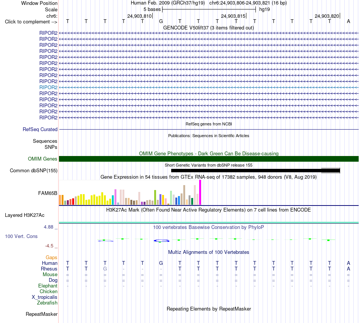Click the Elephant species label
This screenshot has width=359, height=323.
pos(48,286)
